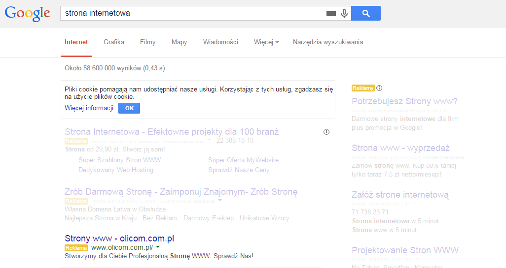Open Super Szablony Stron WWW sitelink

(x=119, y=160)
